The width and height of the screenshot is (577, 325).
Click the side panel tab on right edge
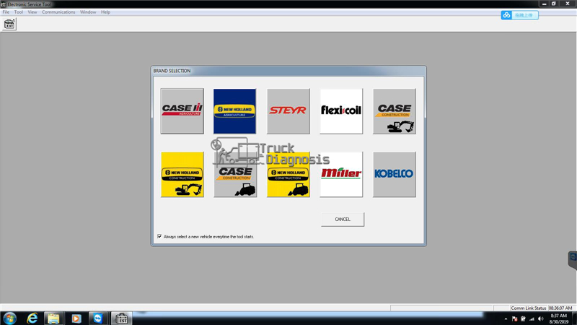coord(573,260)
